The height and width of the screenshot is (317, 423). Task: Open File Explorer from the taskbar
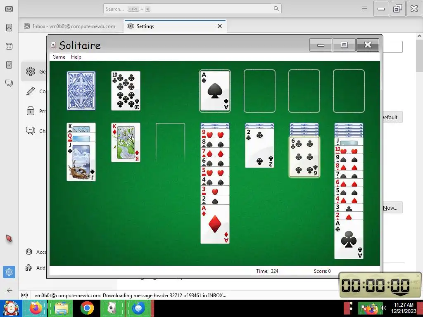pyautogui.click(x=61, y=308)
